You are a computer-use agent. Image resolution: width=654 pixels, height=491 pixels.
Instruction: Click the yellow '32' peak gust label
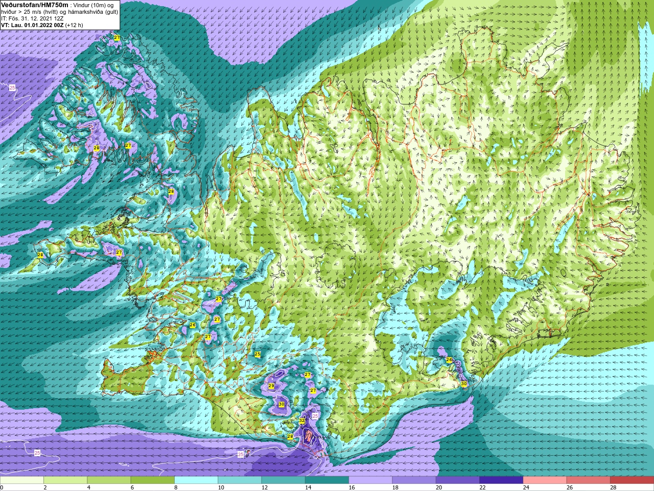coord(302,421)
